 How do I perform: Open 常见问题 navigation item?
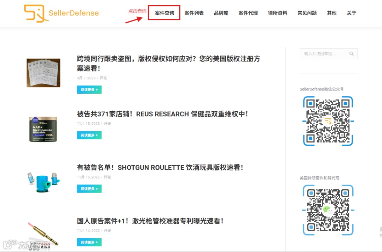point(307,13)
